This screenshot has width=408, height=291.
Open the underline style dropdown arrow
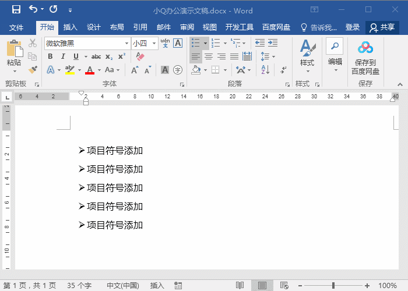[x=86, y=56]
